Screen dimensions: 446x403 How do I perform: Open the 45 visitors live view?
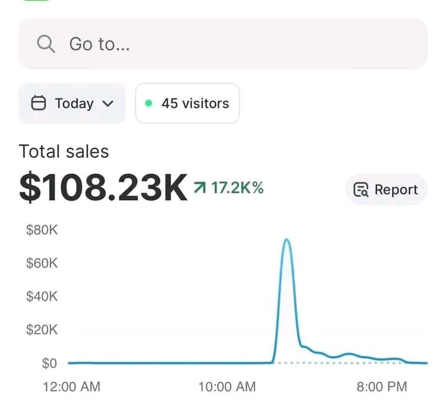click(188, 103)
